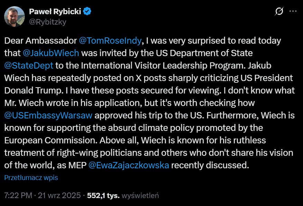Open the three-dot more options menu
This screenshot has width=303, height=206.
coord(293,11)
